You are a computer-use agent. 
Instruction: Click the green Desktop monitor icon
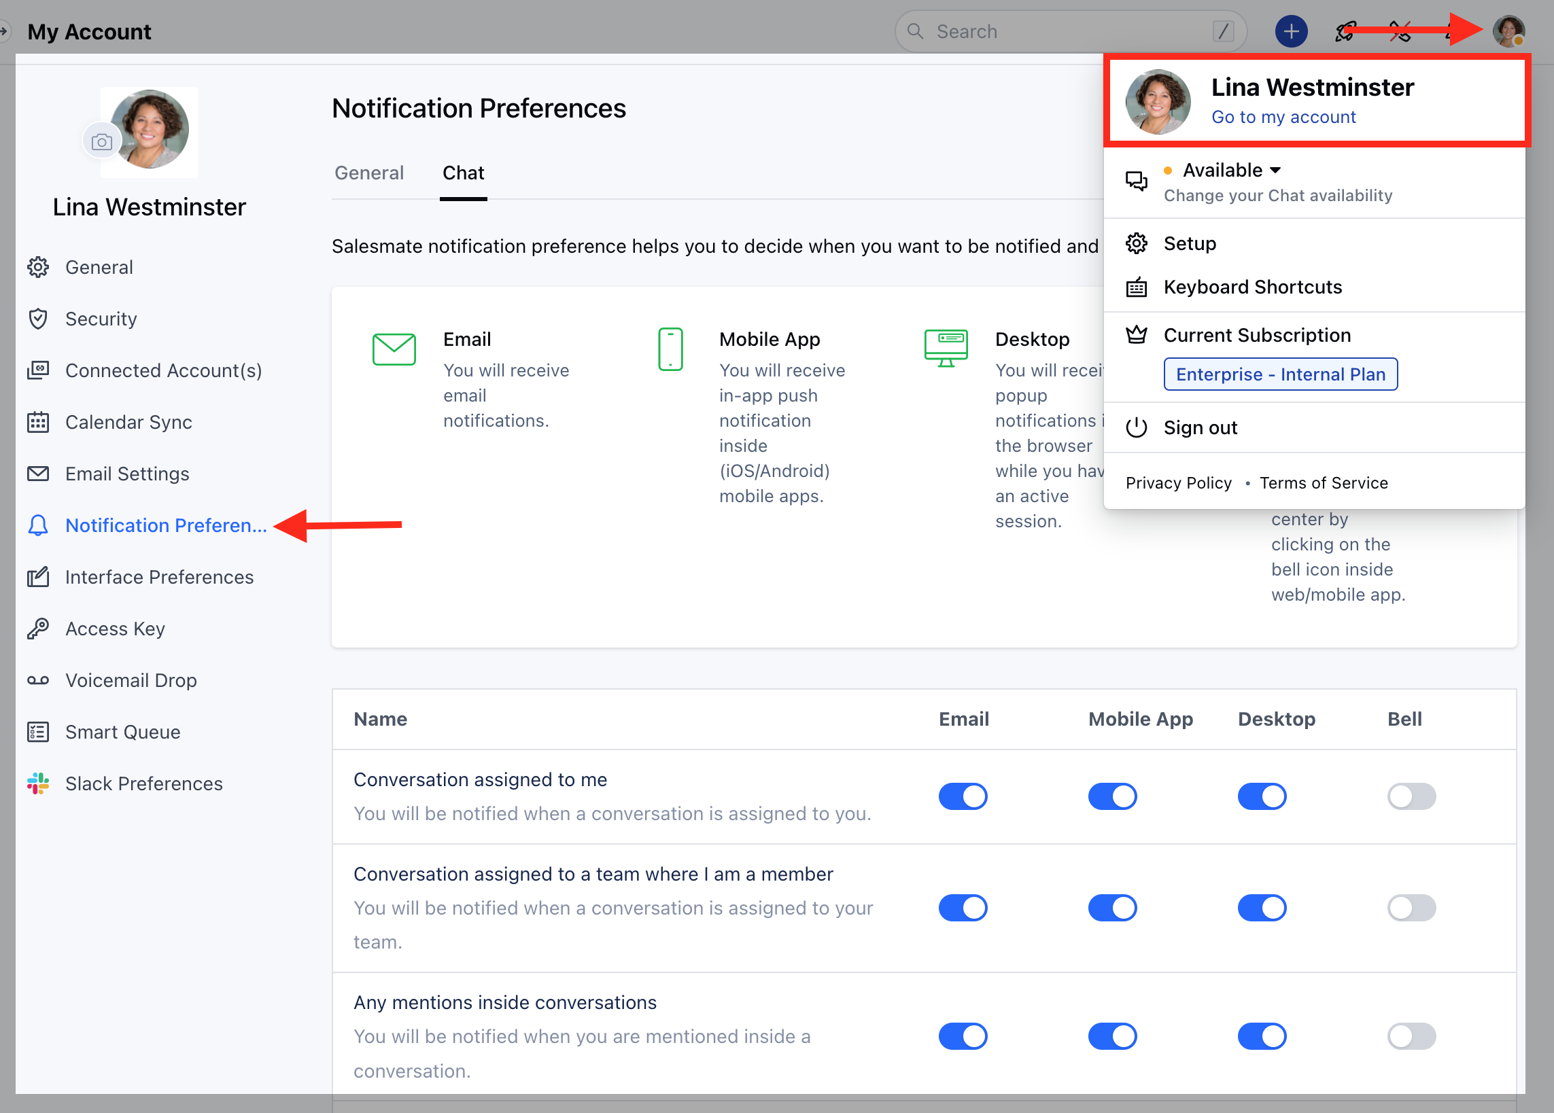[x=946, y=348]
